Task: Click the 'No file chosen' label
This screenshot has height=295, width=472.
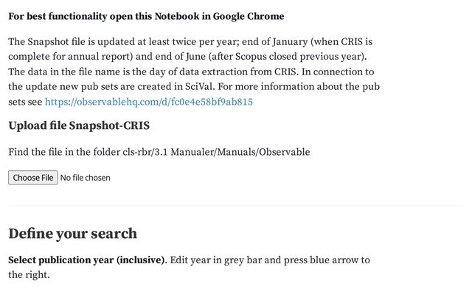Action: point(86,178)
